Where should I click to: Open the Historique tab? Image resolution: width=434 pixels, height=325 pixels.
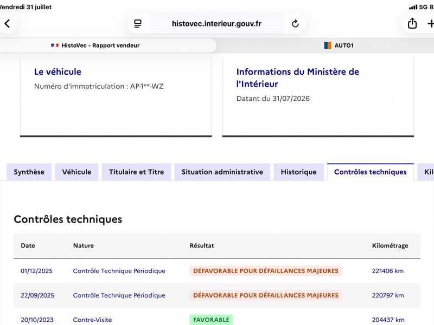click(x=299, y=172)
